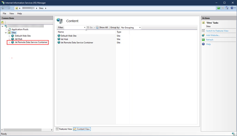
Task: Click the Add Website globe icon
Action: coord(203,35)
